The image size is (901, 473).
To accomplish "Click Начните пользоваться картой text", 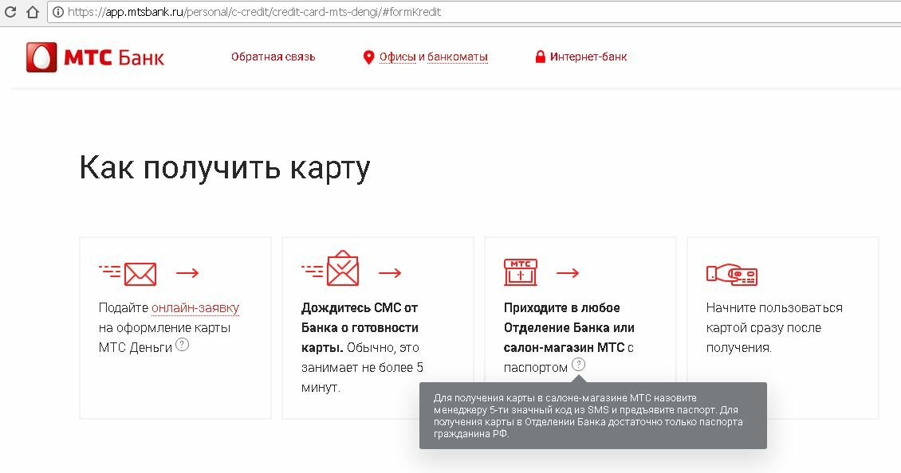I will (774, 328).
